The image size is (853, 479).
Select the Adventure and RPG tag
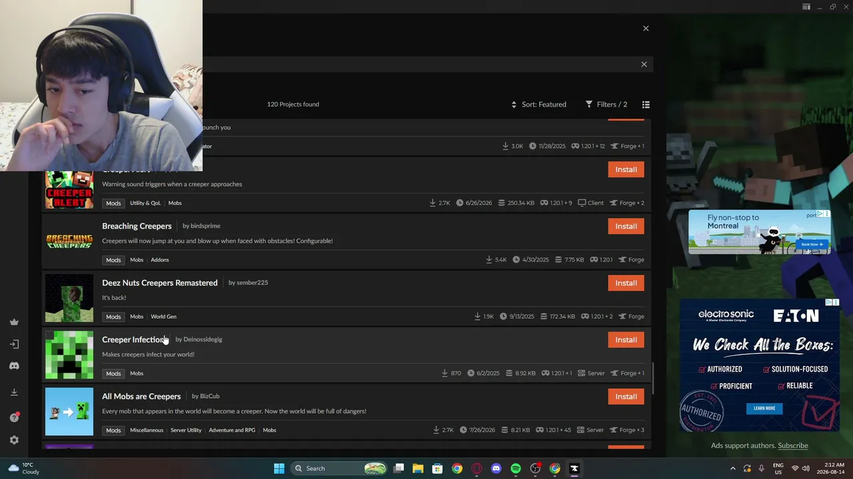pyautogui.click(x=232, y=430)
